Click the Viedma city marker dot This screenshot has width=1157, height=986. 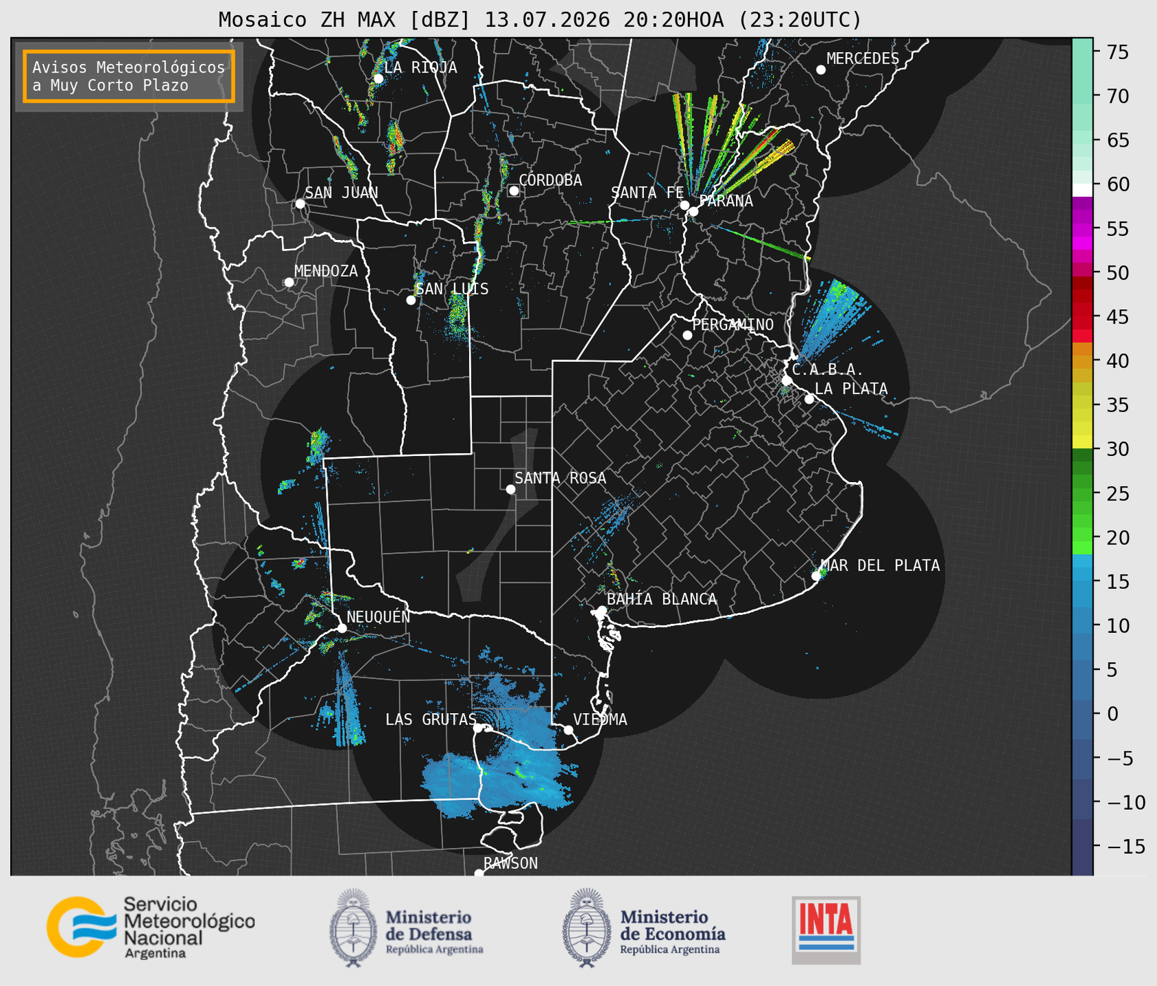coord(569,730)
